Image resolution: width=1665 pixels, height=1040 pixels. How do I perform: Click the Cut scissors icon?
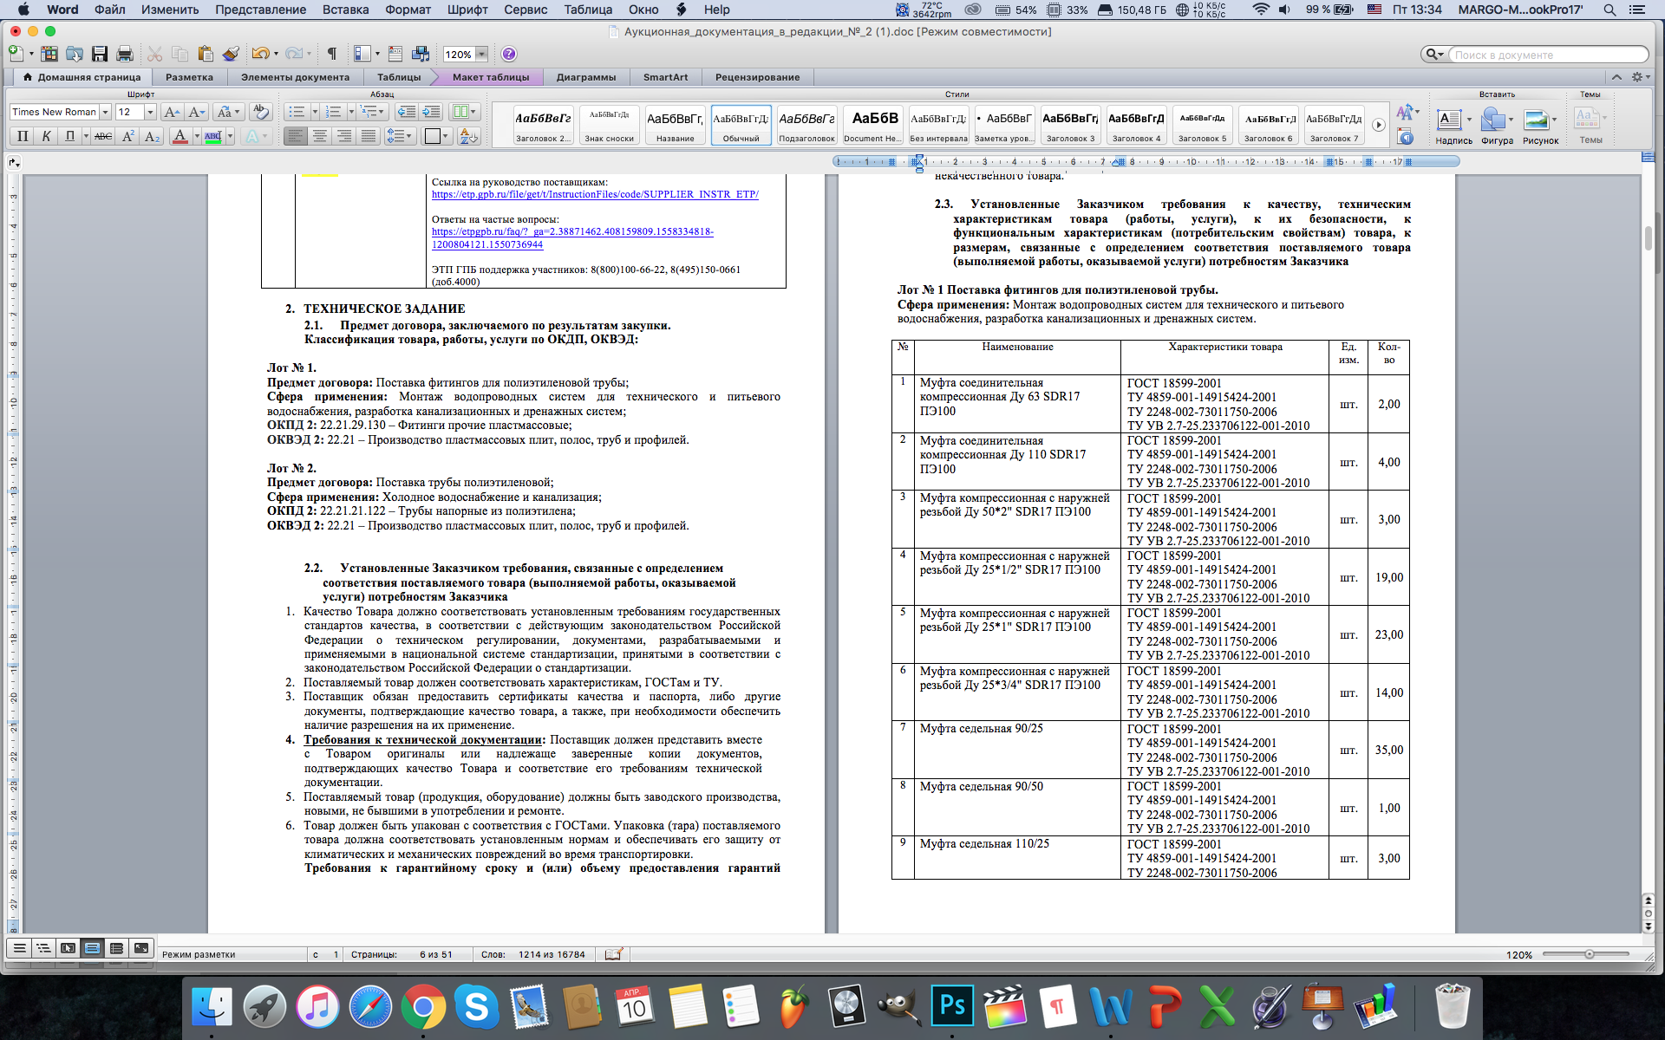click(154, 54)
